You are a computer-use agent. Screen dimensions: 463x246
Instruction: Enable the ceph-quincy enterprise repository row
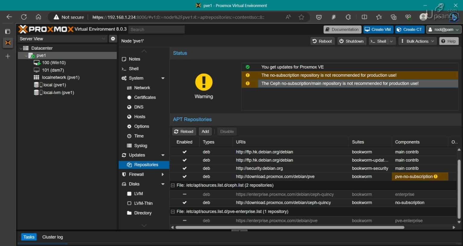click(x=184, y=194)
